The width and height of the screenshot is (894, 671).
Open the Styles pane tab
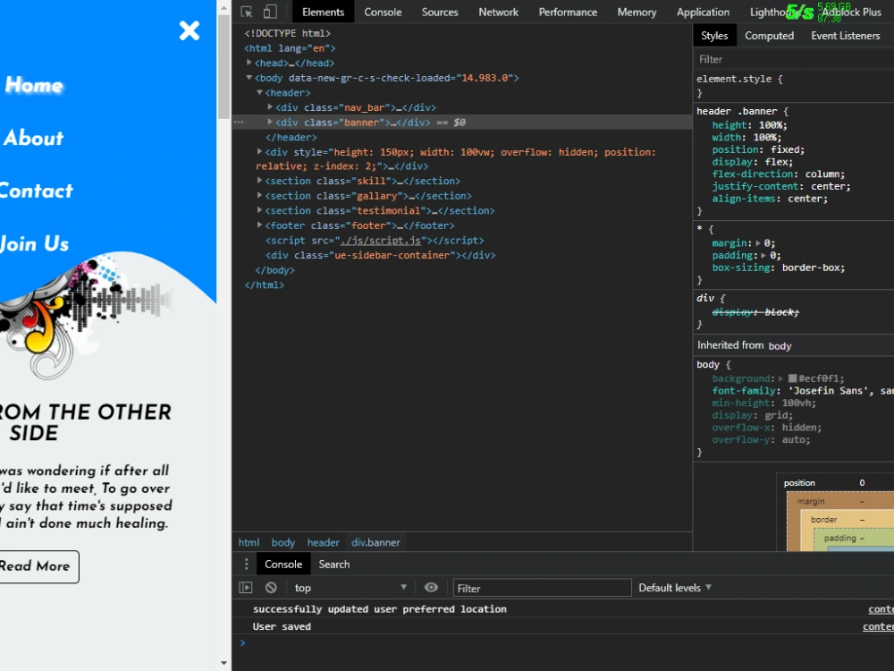click(714, 36)
